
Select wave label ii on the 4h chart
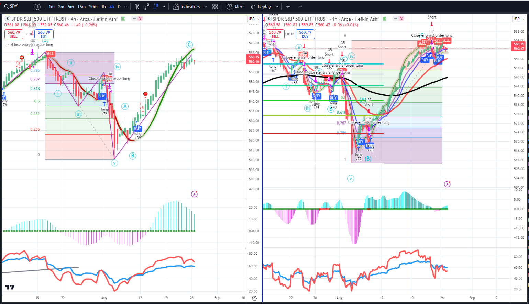click(71, 62)
